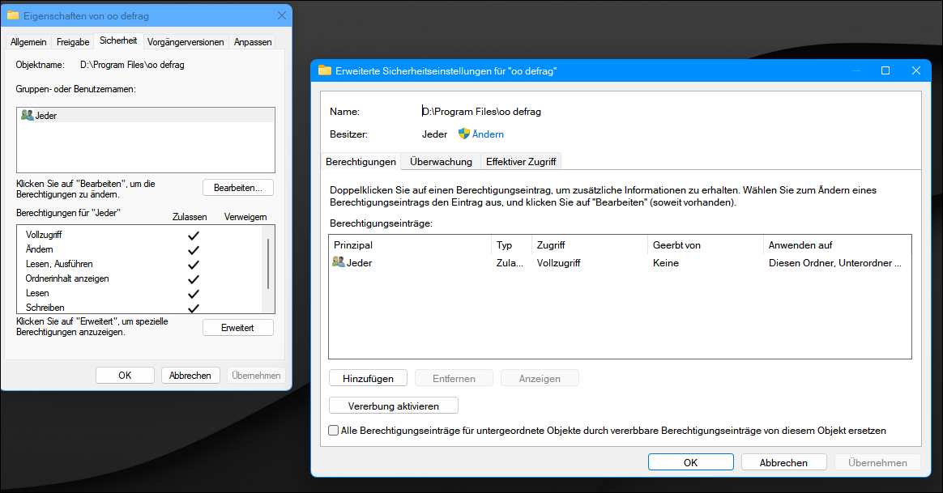Image resolution: width=943 pixels, height=493 pixels.
Task: Click the 'Ordnerinhalt anzeigen' Zulassen checkmark
Action: [x=193, y=279]
